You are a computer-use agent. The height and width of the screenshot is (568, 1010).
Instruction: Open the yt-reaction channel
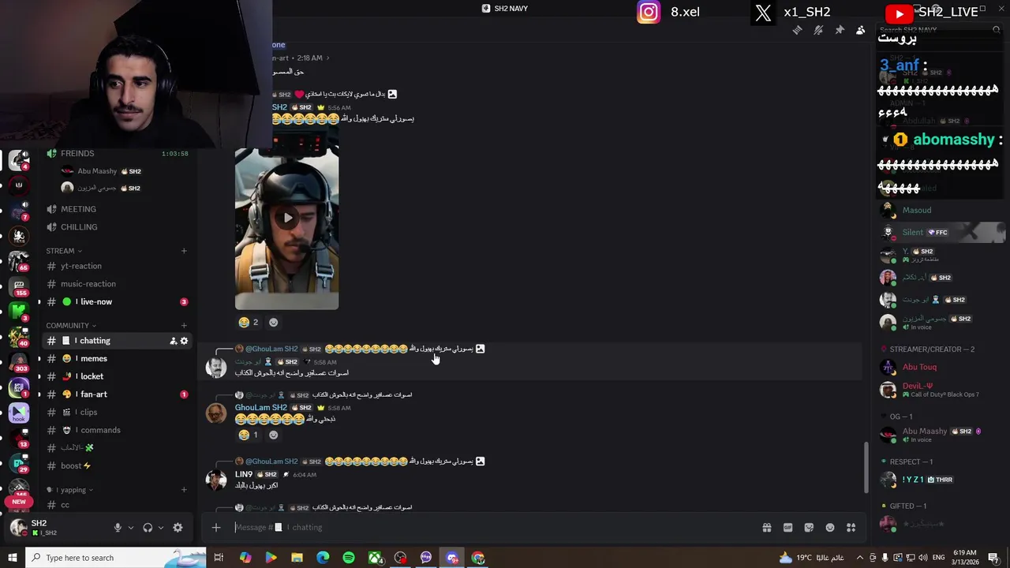point(117,266)
